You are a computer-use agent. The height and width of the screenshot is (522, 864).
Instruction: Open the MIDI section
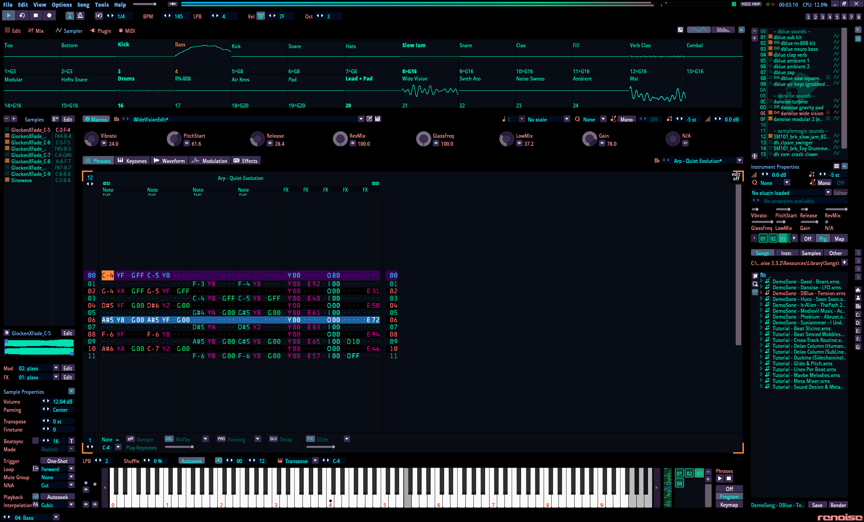coord(126,31)
